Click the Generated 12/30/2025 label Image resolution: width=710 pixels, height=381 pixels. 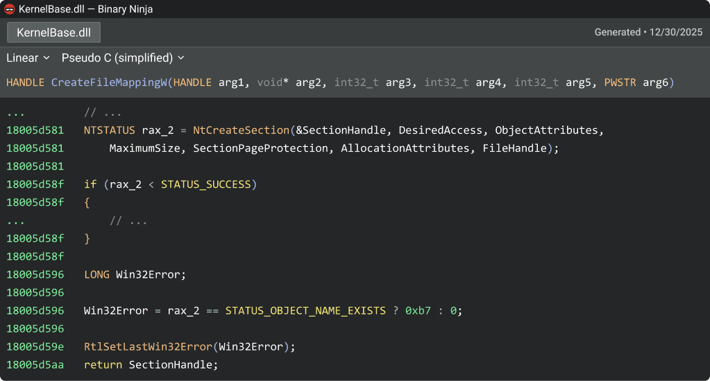[x=648, y=32]
